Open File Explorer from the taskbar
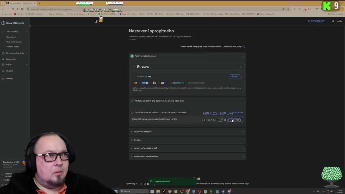Screen dimensions: 345x194 tap(158, 191)
